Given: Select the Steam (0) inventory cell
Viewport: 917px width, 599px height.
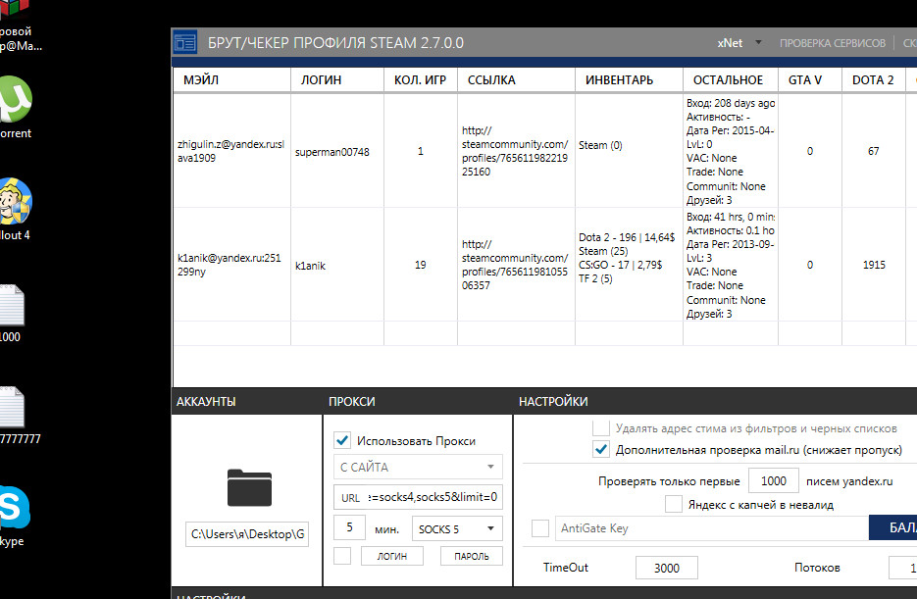Looking at the screenshot, I should [629, 151].
